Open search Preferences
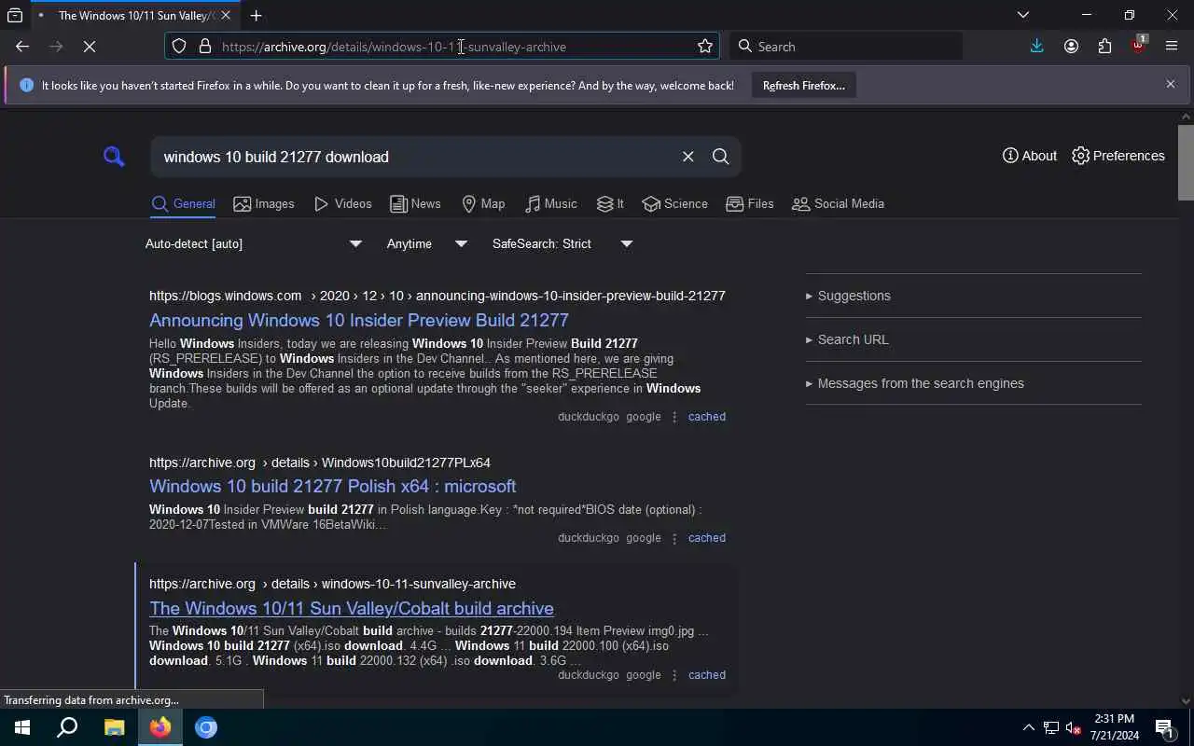This screenshot has width=1194, height=746. tap(1118, 156)
